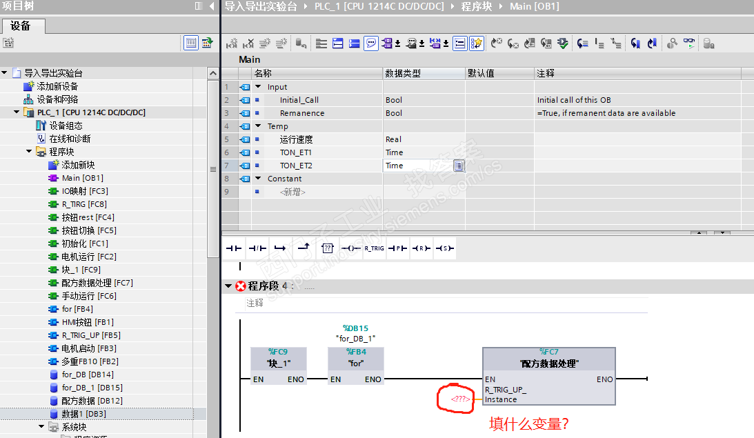Click the project tree icon under the 设备 tab
This screenshot has height=438, width=754.
pyautogui.click(x=8, y=43)
